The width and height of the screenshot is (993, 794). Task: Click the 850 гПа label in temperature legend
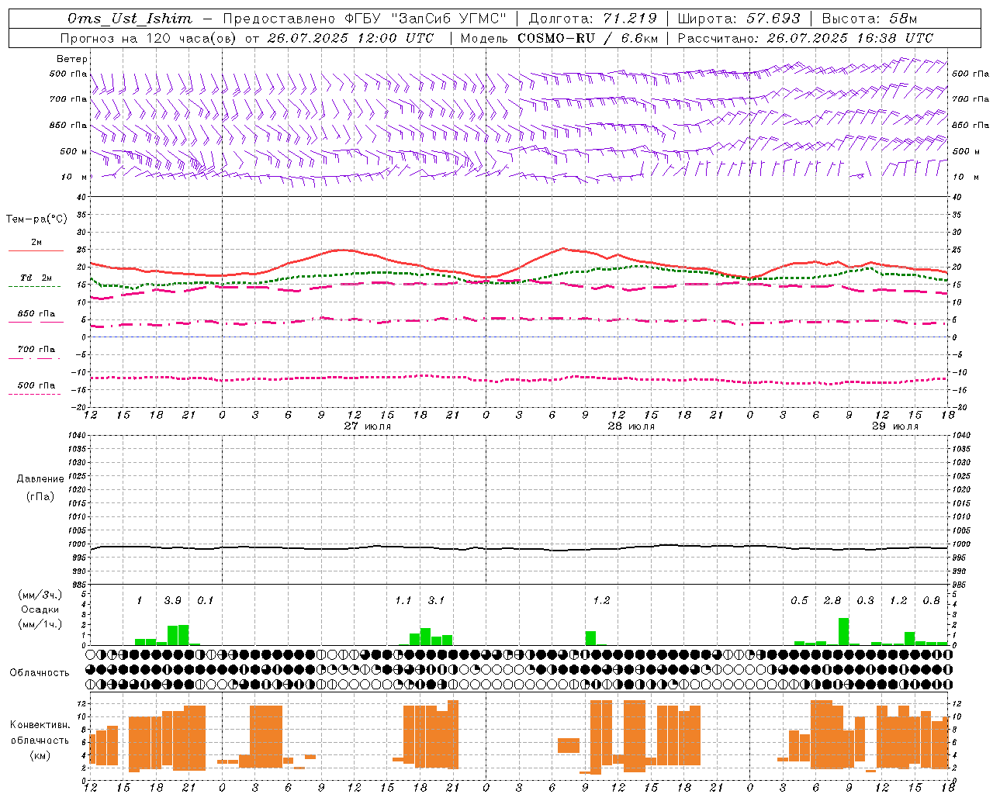point(36,314)
